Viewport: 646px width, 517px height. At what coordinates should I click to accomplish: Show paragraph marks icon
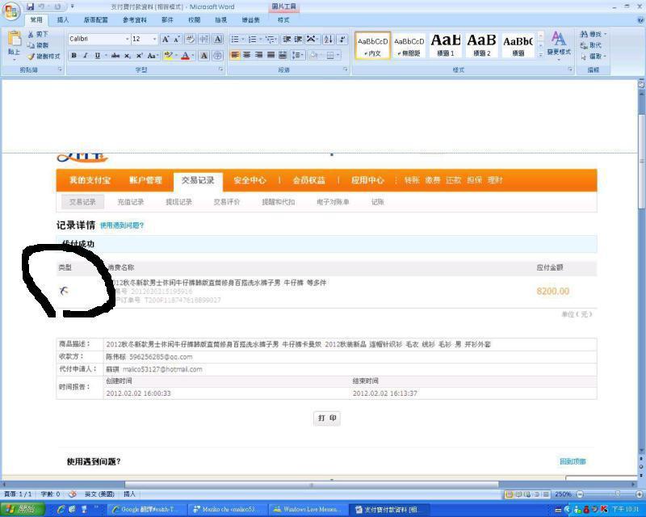pos(342,39)
